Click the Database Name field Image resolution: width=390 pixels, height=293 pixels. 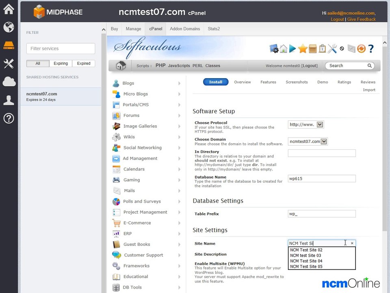(322, 178)
